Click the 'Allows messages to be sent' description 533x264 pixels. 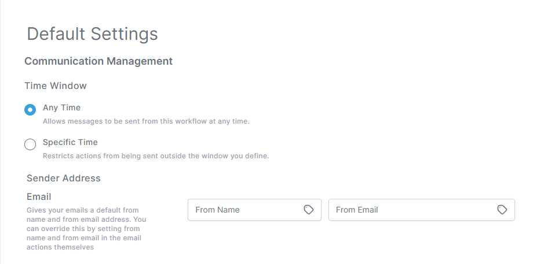[x=146, y=121]
